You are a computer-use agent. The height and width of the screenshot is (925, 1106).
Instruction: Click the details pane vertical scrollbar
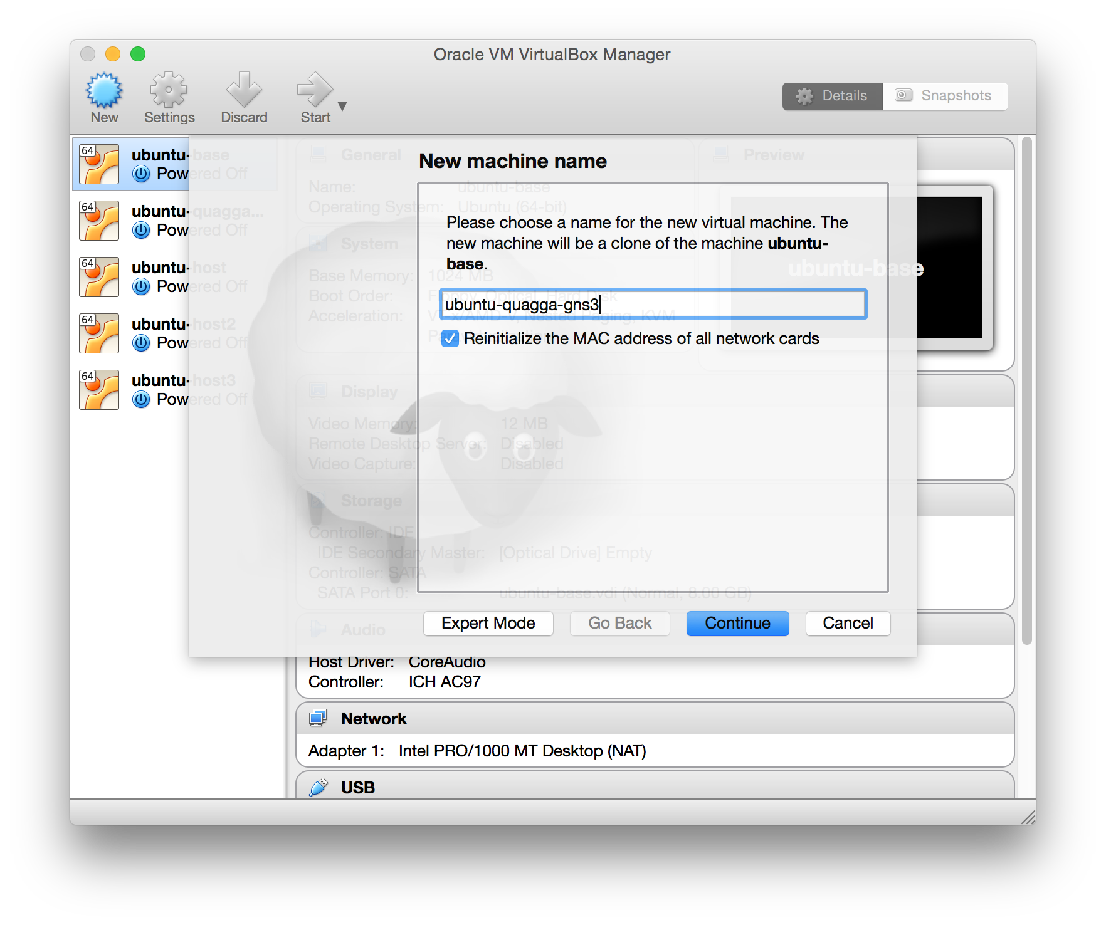[1026, 389]
